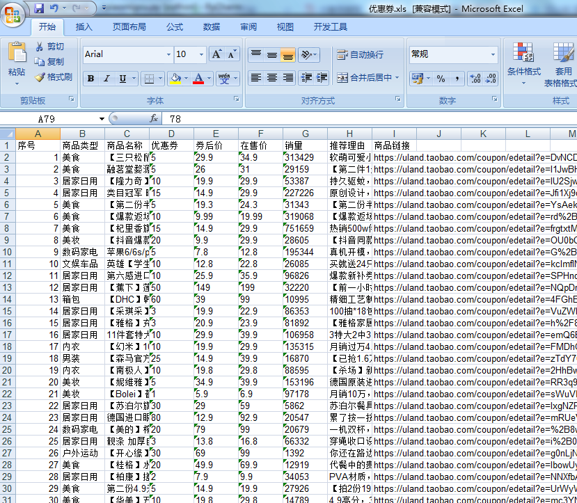Switch to the 开发工具 tab

pos(331,27)
